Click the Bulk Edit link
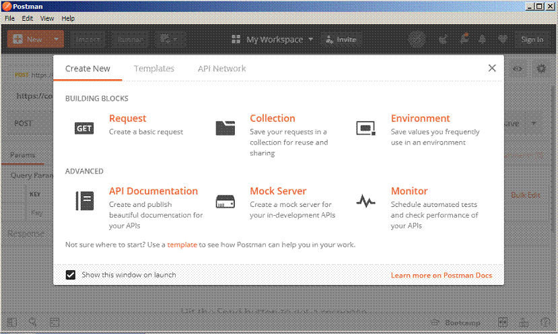558x334 pixels. 526,195
